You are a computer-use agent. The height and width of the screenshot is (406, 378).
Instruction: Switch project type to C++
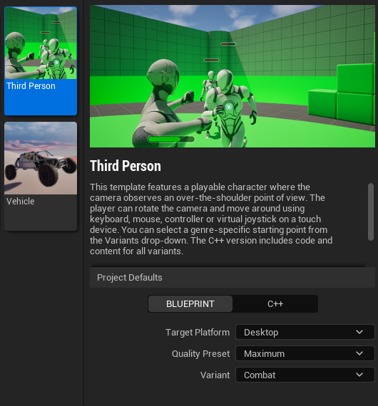(x=275, y=303)
